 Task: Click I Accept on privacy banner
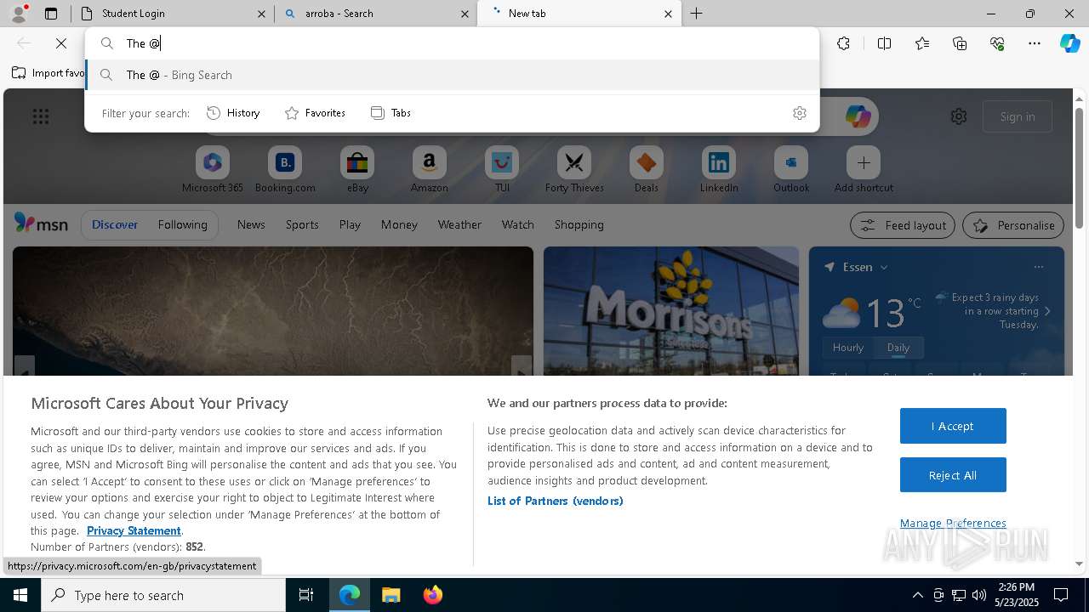point(953,426)
